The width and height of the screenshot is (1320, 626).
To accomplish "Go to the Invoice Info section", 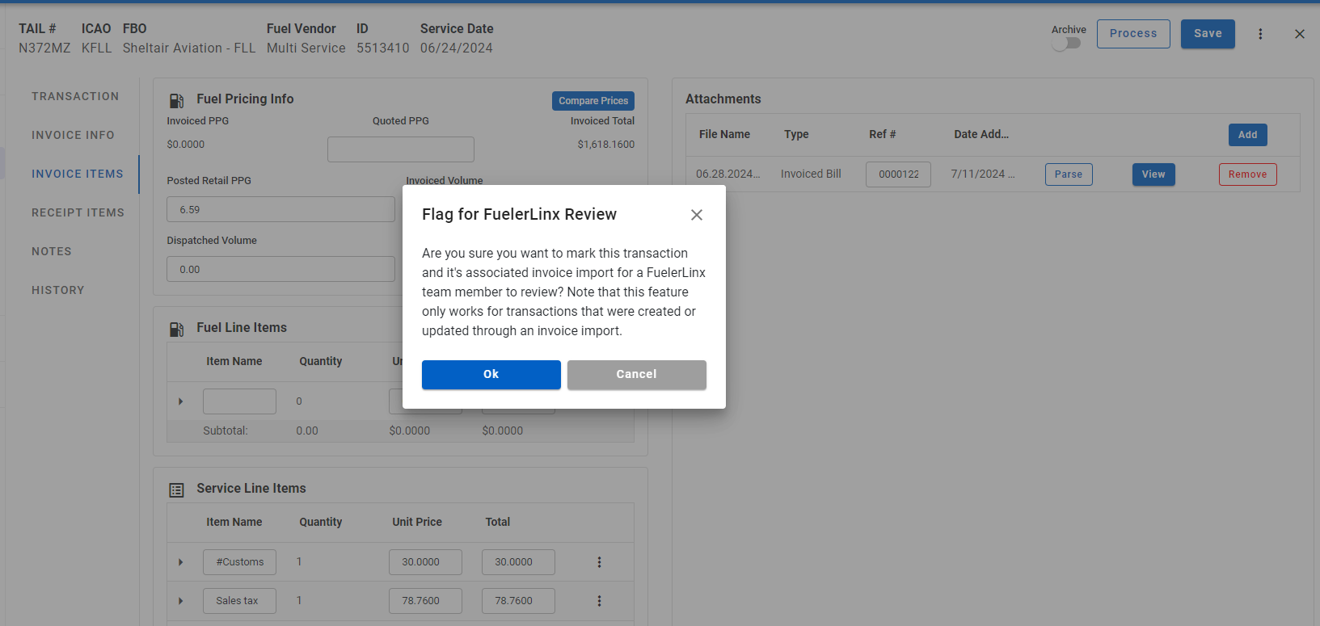I will coord(73,135).
